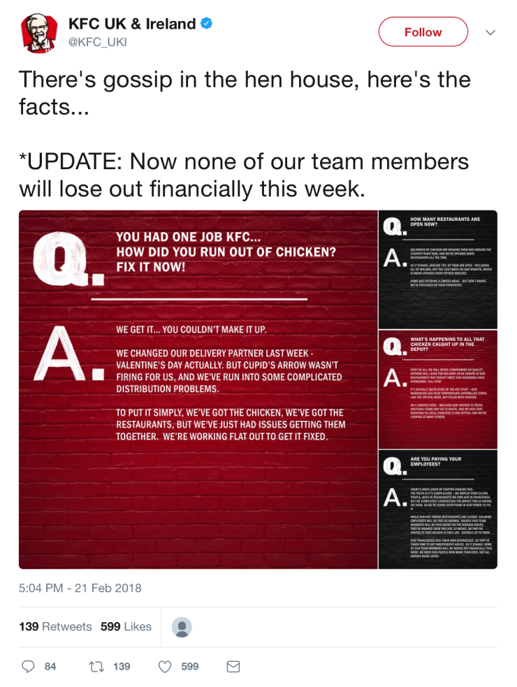Screen dimensions: 517x687
Task: Open the chicken shortage Q&A image
Action: tap(258, 390)
